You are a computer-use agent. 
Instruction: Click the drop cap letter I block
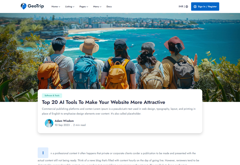point(43,153)
